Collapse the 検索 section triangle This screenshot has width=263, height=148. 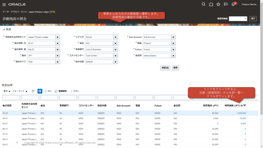pyautogui.click(x=4, y=30)
